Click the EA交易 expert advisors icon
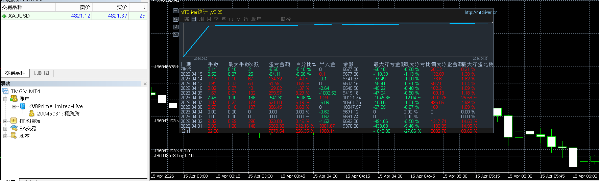The image size is (599, 181). point(14,128)
